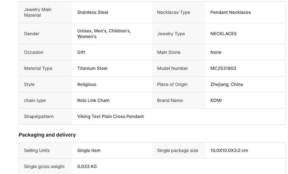
Task: Click the 'Necklaces Type' attribute label
Action: [x=173, y=12]
